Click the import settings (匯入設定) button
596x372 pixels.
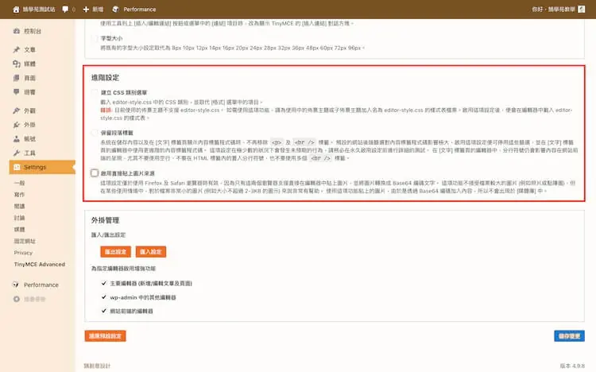click(151, 252)
